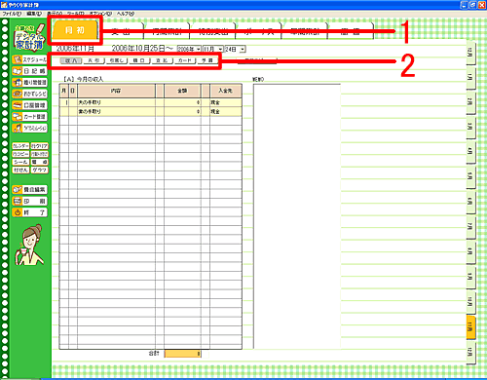This screenshot has height=380, width=487.
Task: Click inside the large memo text area
Action: tap(297, 216)
